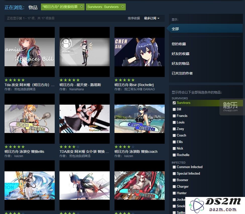
Task: Check the Bill filter checkbox
Action: (174, 109)
